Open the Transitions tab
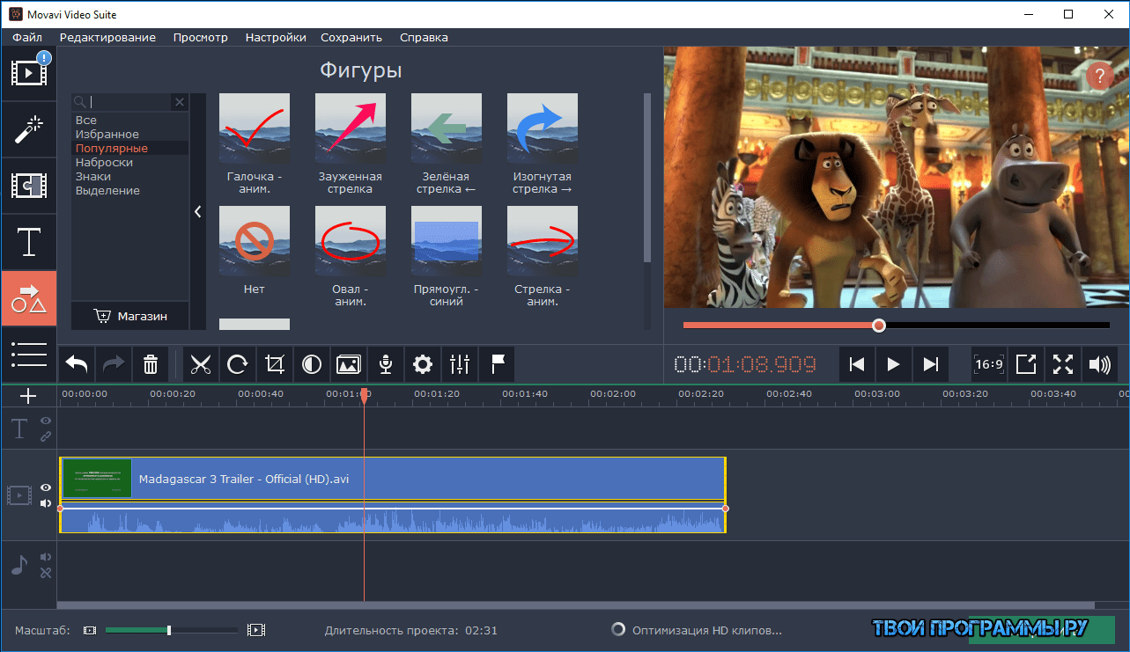Viewport: 1130px width, 652px height. click(28, 186)
